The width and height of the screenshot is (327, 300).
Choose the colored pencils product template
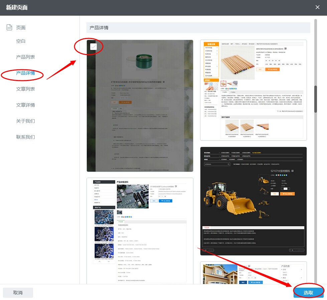tap(253, 90)
